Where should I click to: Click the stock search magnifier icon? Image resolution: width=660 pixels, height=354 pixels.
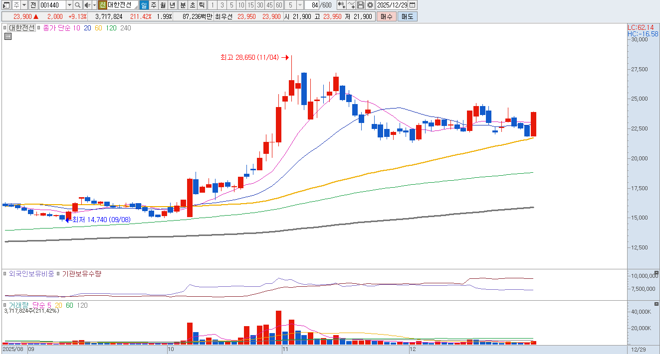[78, 5]
